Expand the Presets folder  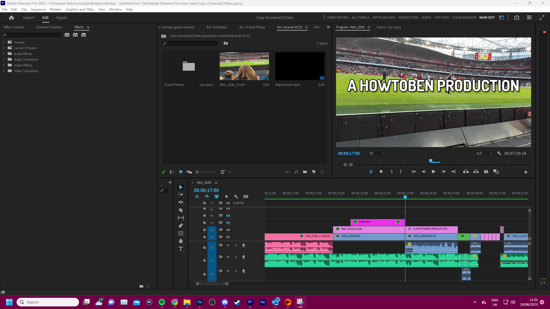click(x=4, y=42)
